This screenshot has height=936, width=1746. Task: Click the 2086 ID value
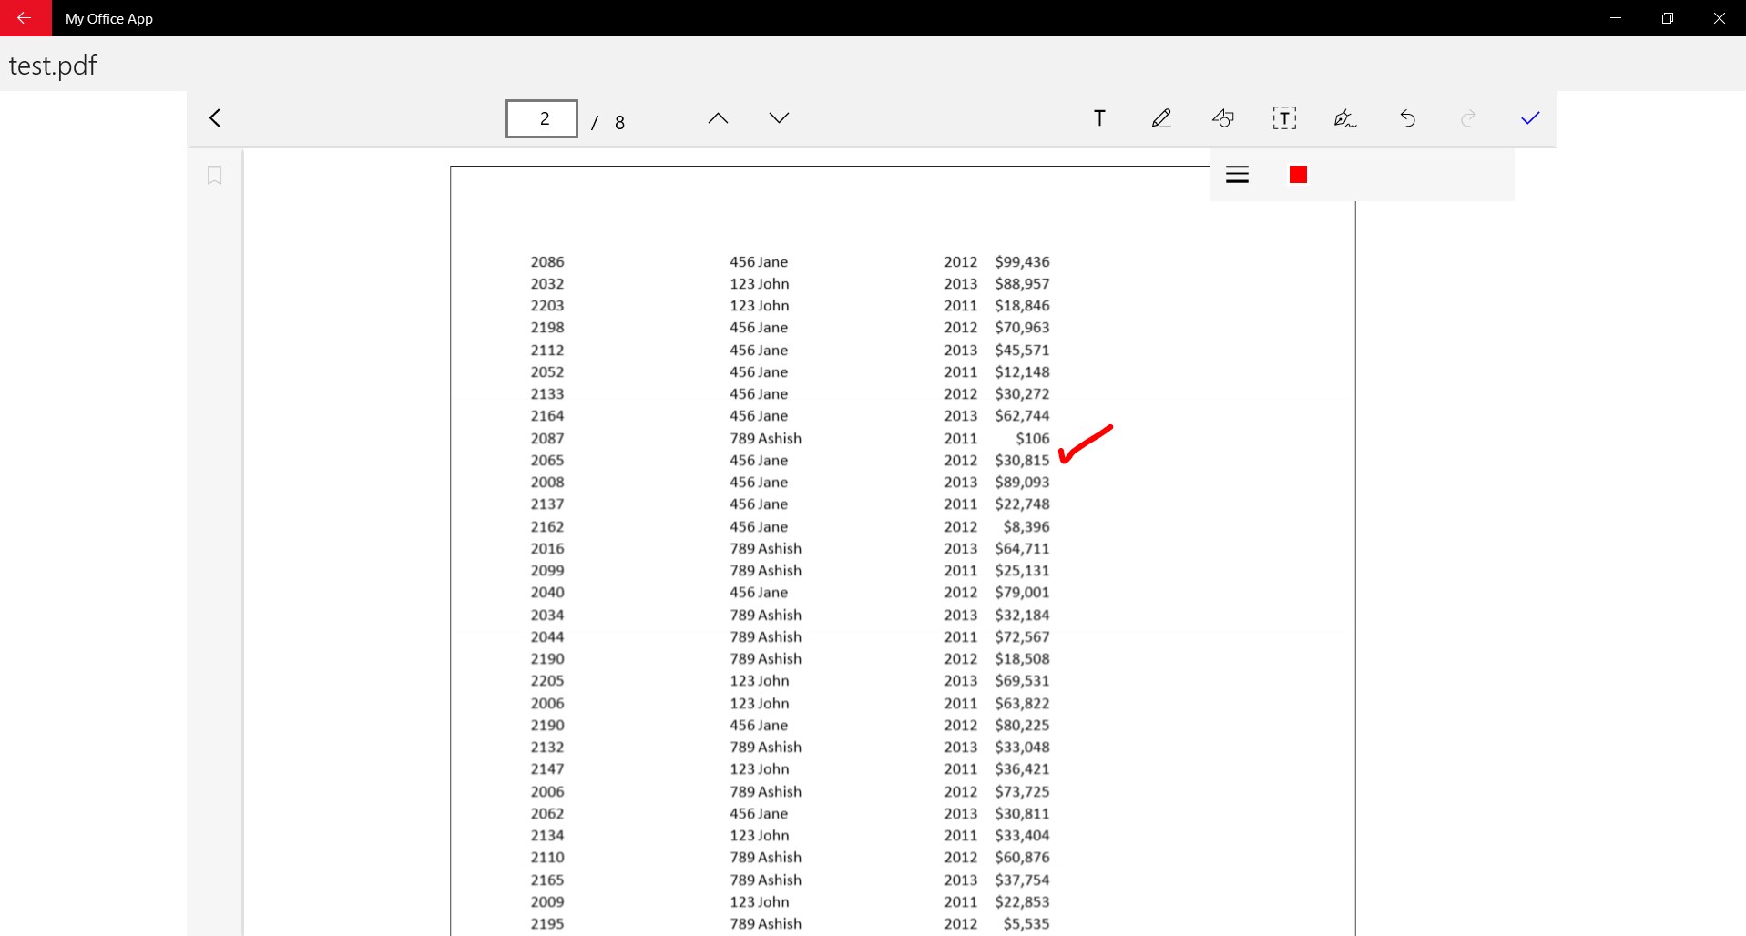(x=547, y=262)
